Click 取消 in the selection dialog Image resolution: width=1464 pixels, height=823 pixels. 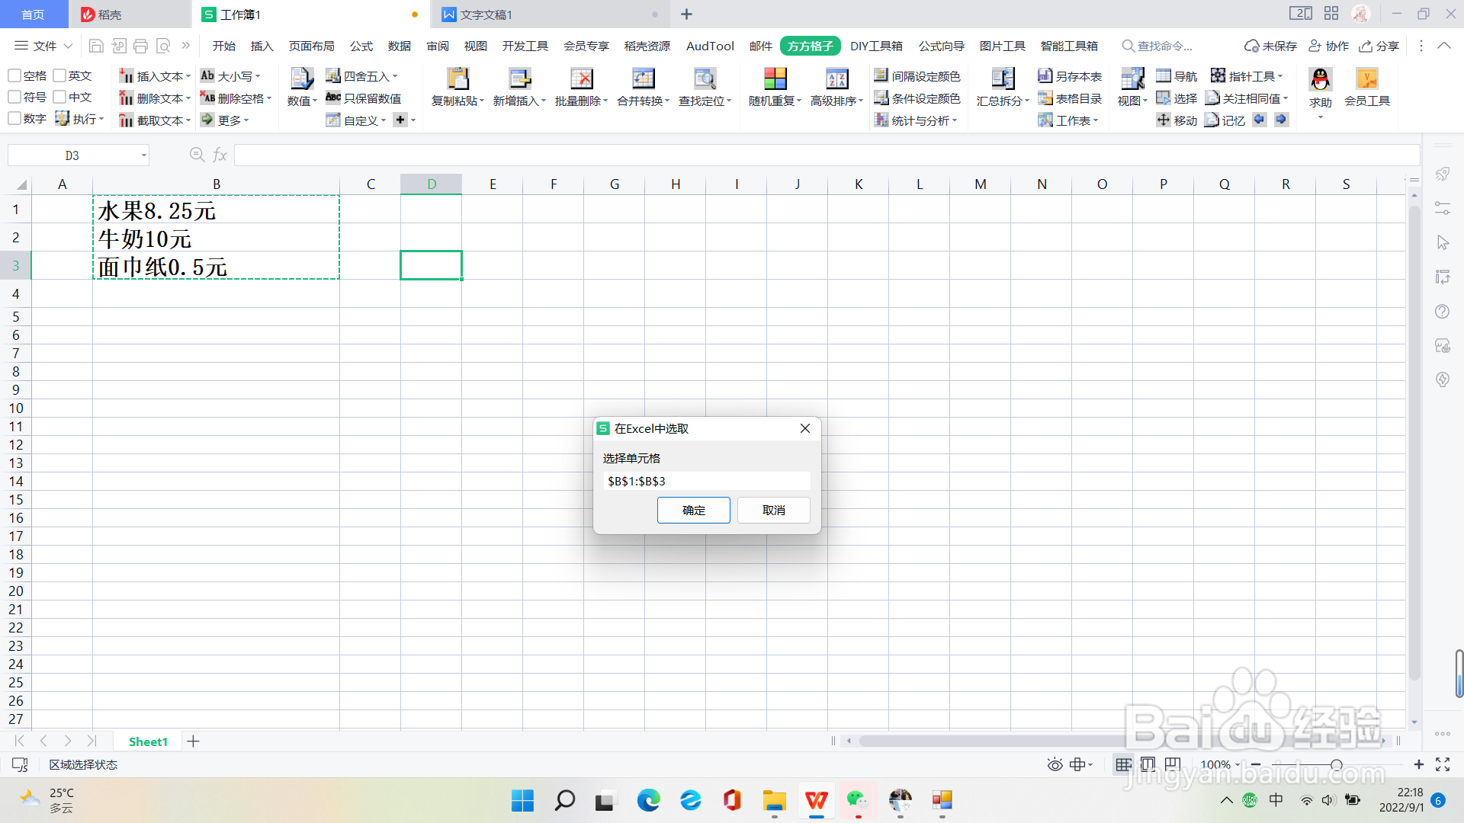point(773,510)
